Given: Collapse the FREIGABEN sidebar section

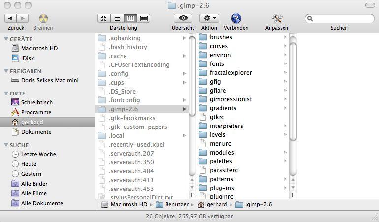Looking at the screenshot, I should (x=6, y=71).
